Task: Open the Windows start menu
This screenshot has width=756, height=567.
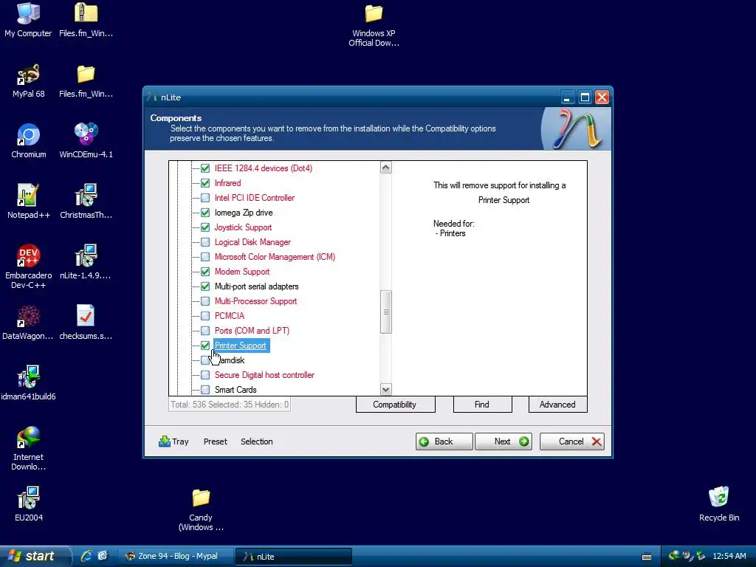Action: point(35,556)
